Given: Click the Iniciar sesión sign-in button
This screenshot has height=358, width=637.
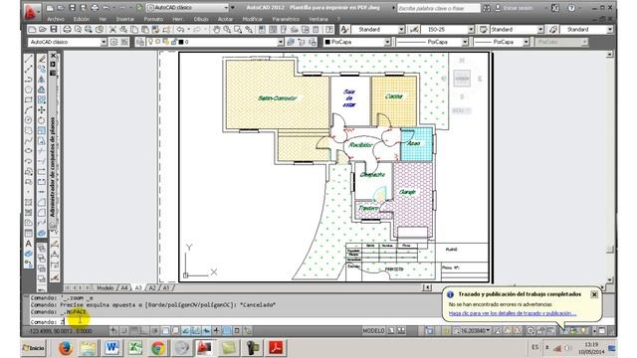Looking at the screenshot, I should 514,8.
